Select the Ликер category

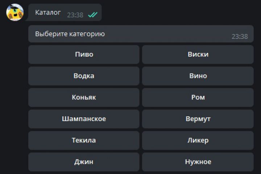pyautogui.click(x=198, y=140)
